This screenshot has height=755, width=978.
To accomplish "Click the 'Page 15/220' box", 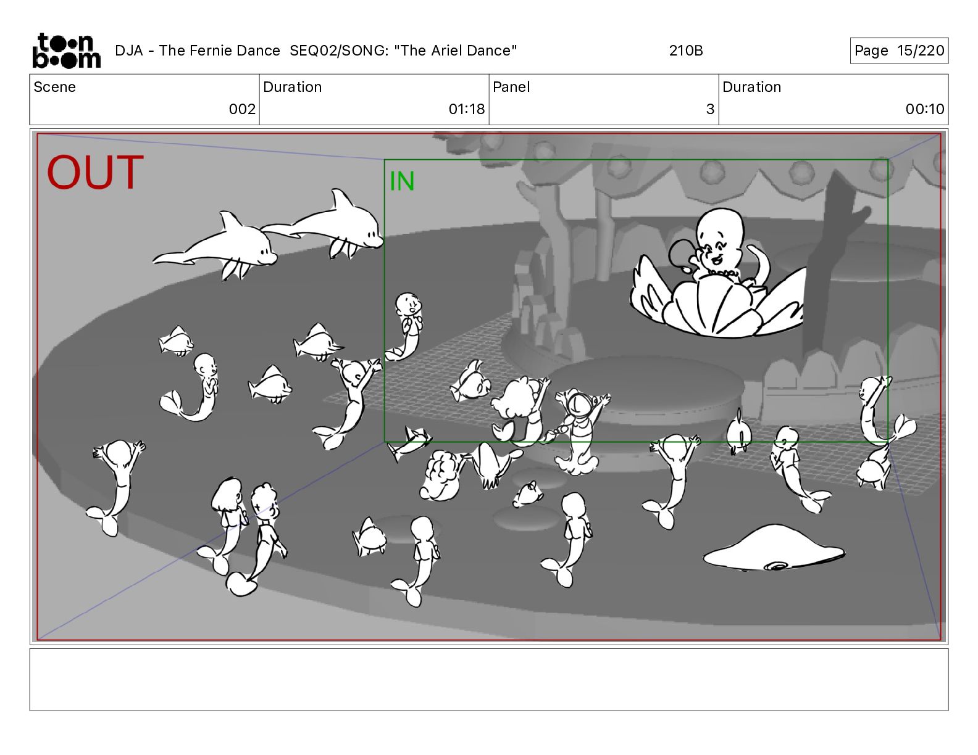I will pyautogui.click(x=899, y=51).
